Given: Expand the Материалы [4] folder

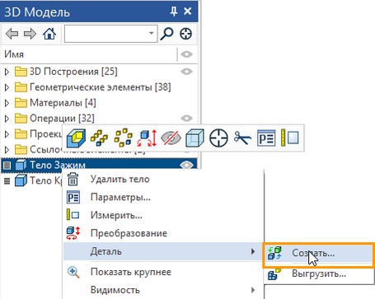Looking at the screenshot, I should [x=7, y=103].
